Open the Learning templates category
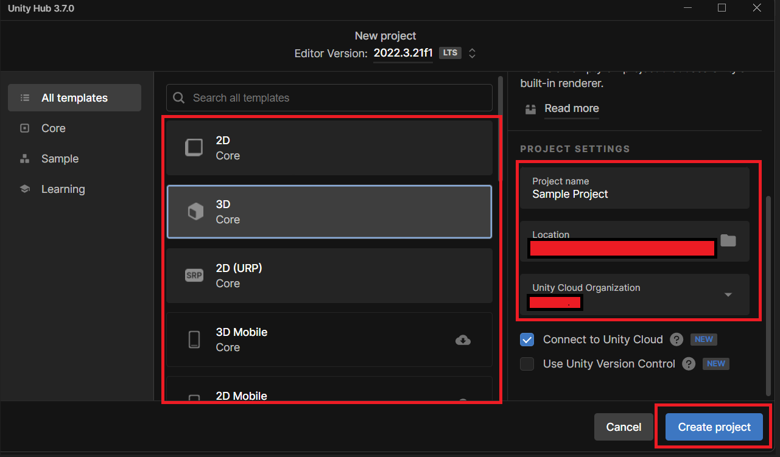 [x=63, y=189]
